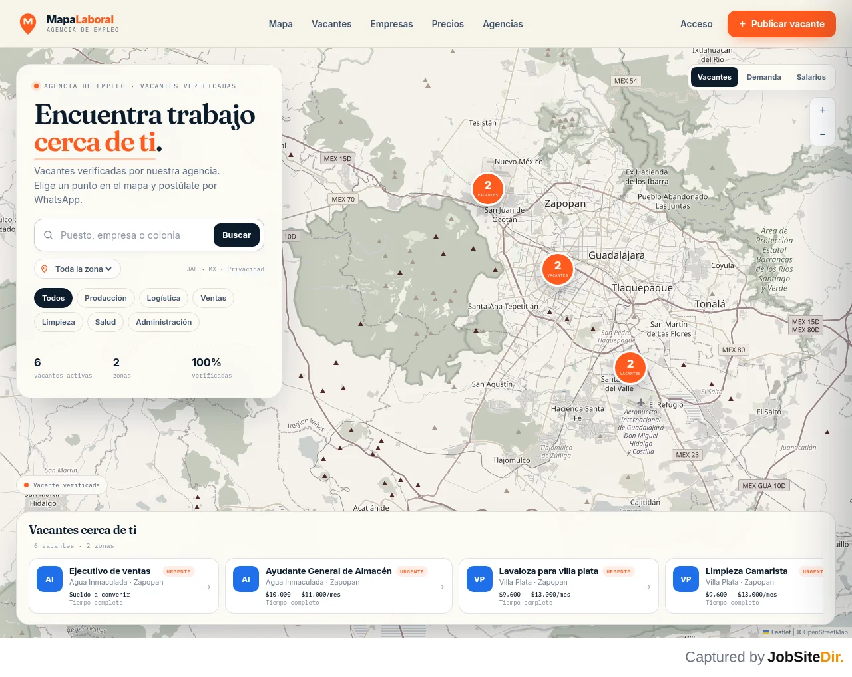The image size is (852, 677).
Task: Zoom in on the map
Action: [823, 110]
